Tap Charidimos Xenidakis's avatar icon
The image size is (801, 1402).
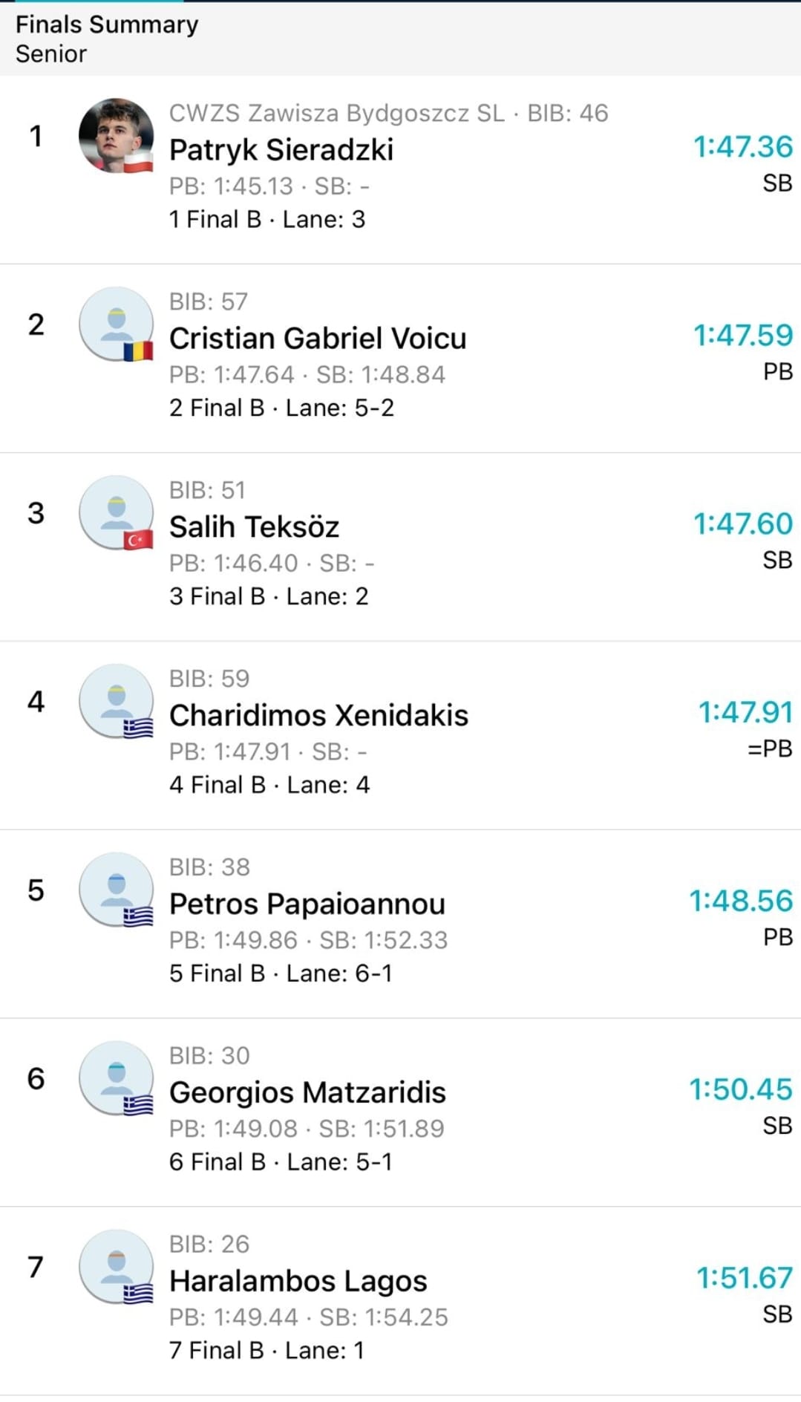point(116,701)
